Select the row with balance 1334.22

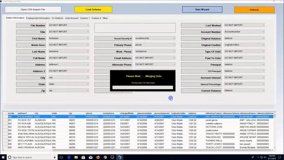click(138, 148)
